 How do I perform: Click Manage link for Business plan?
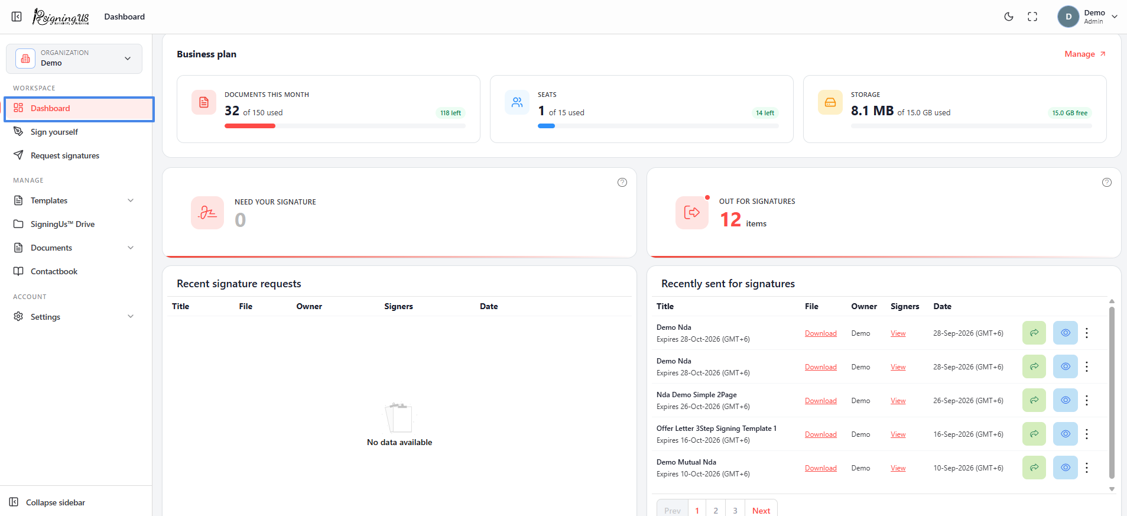point(1085,54)
